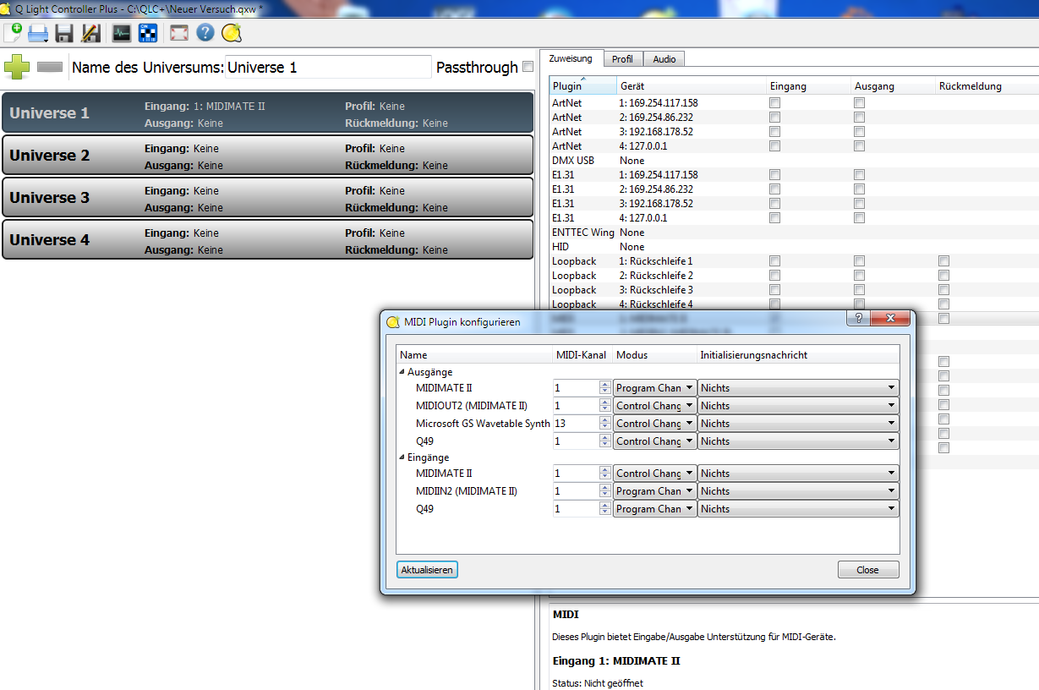Save the workspace under a new name
The width and height of the screenshot is (1039, 690).
point(90,33)
